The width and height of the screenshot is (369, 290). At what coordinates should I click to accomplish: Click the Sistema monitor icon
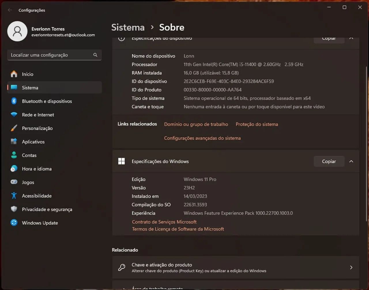[x=14, y=87]
